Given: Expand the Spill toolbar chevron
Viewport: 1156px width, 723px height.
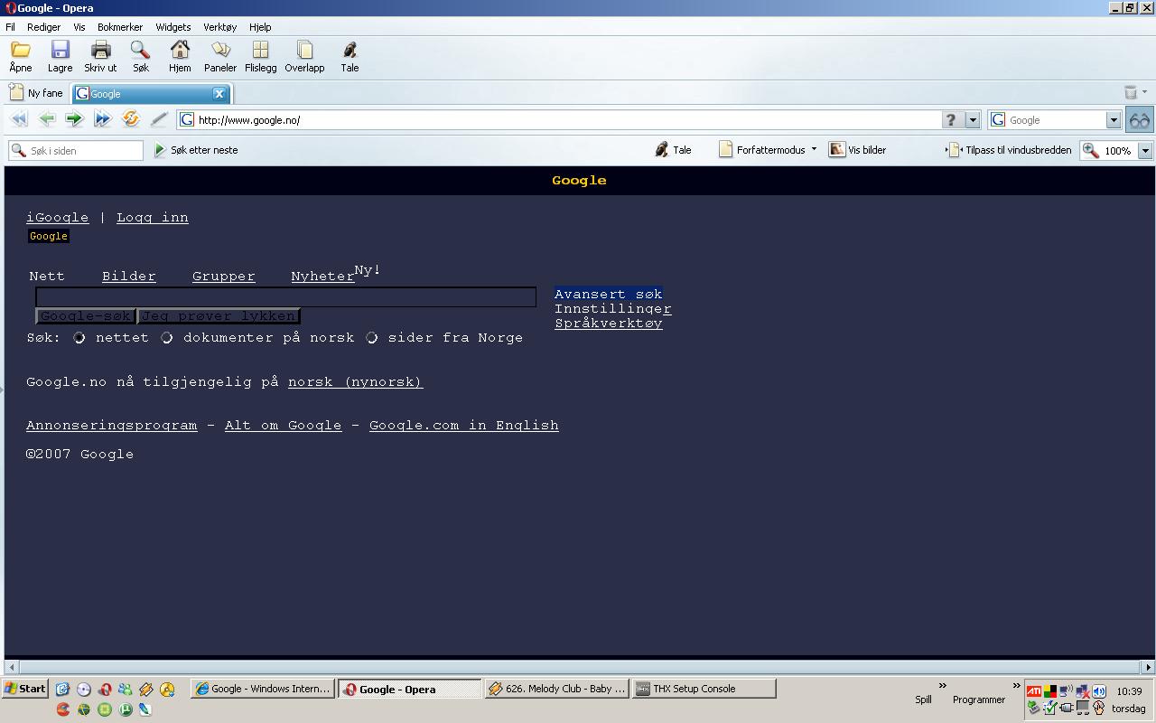Looking at the screenshot, I should coord(942,685).
